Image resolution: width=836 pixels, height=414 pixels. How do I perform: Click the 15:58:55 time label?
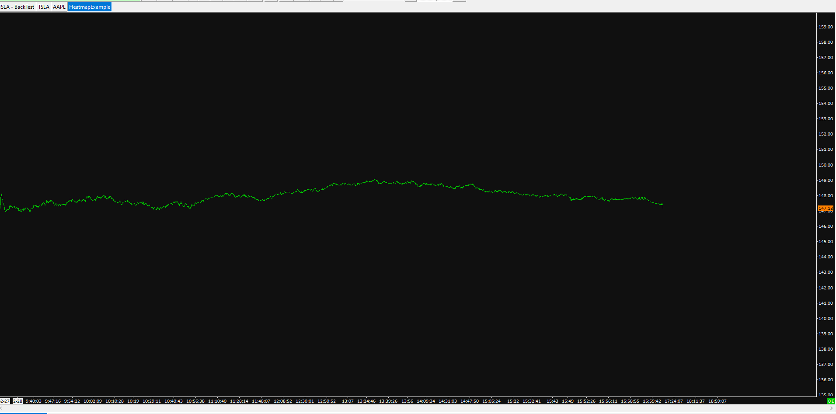tap(630, 401)
